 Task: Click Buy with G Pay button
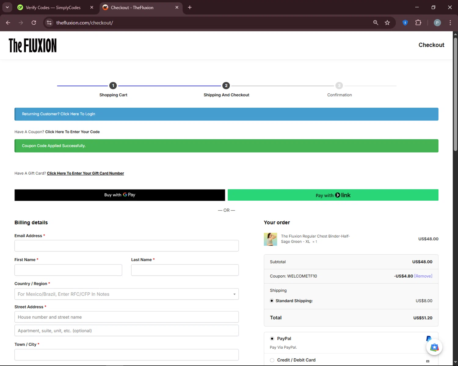click(120, 195)
